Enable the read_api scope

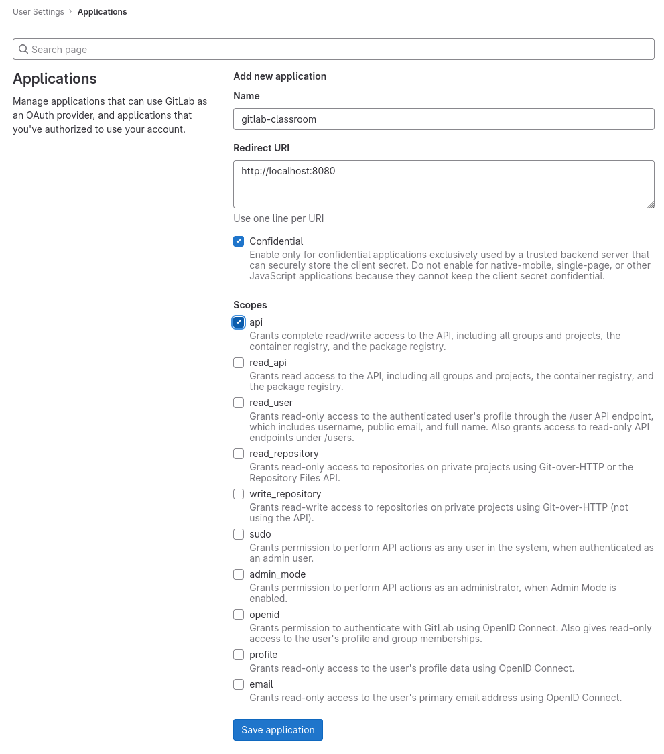239,363
